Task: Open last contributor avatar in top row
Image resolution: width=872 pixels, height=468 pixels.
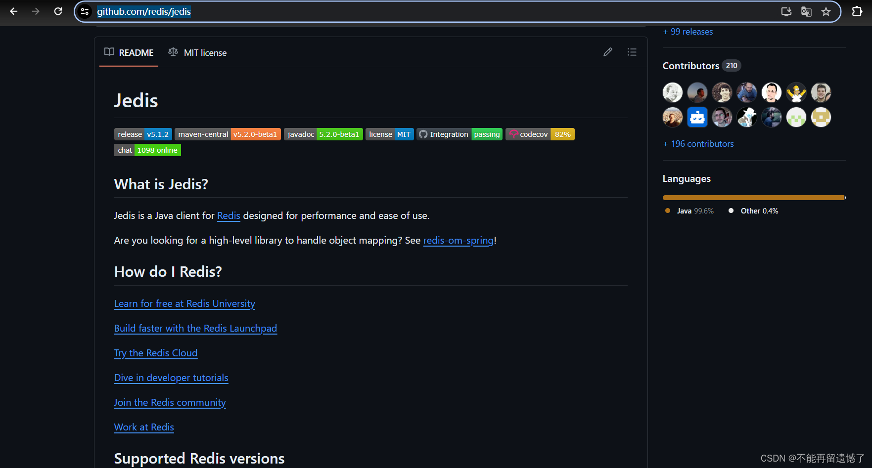Action: [821, 92]
